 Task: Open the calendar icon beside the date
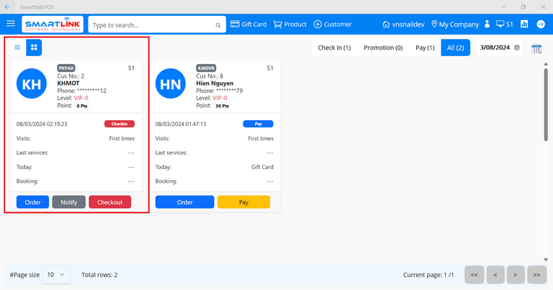tap(536, 48)
